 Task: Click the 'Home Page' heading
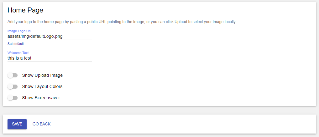[x=25, y=10]
